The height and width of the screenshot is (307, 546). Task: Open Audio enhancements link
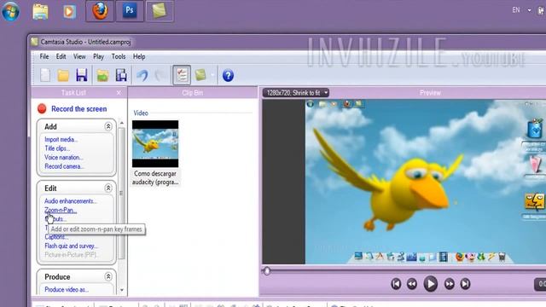(71, 201)
